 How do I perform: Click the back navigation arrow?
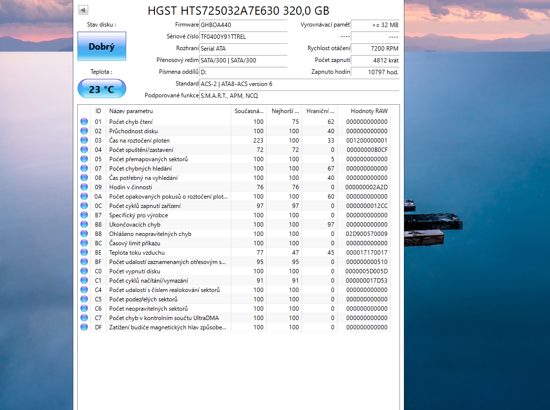(x=83, y=9)
